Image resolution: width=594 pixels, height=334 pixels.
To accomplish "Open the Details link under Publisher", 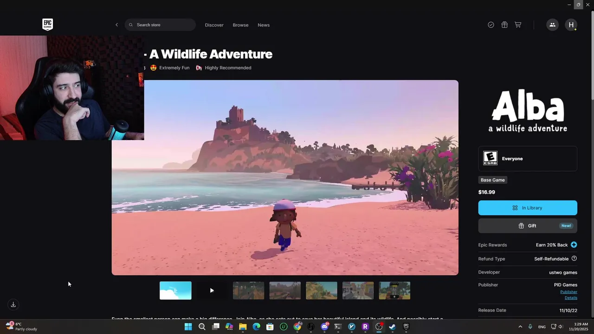I will point(571,298).
